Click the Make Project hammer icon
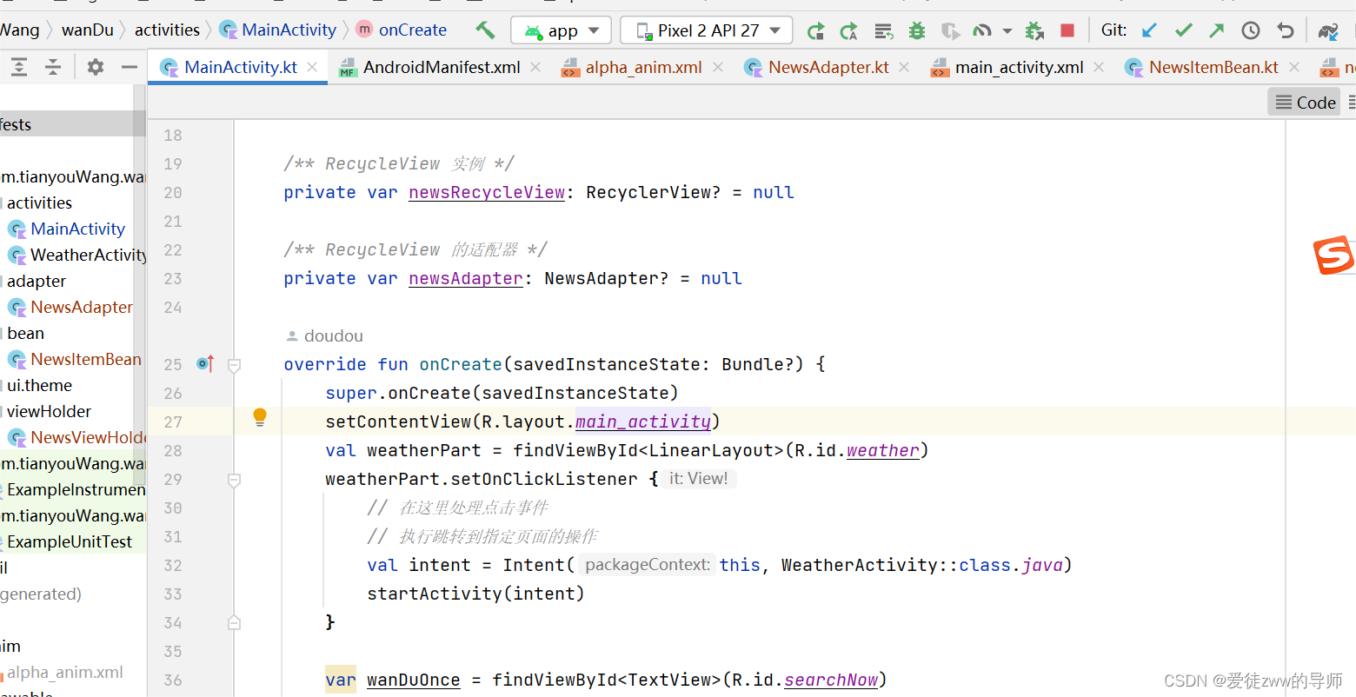 click(x=485, y=30)
